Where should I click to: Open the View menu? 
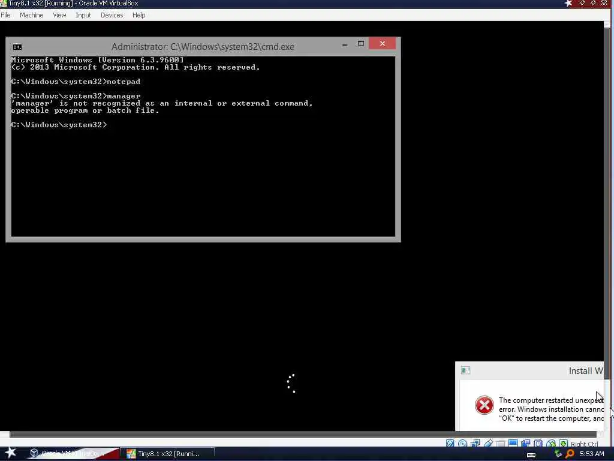click(x=59, y=15)
